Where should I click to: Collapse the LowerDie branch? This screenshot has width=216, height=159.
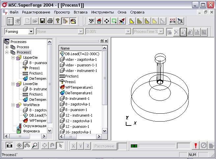[13, 84]
